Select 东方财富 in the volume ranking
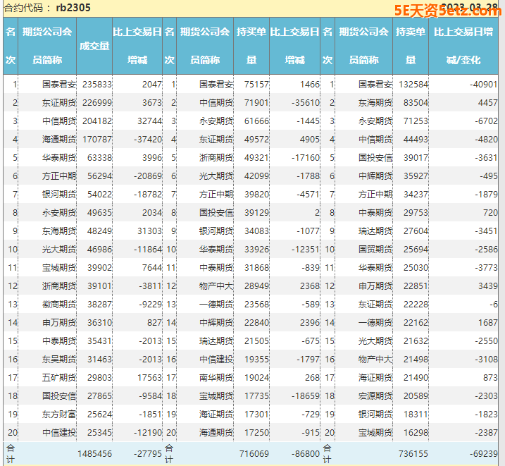 [x=59, y=414]
